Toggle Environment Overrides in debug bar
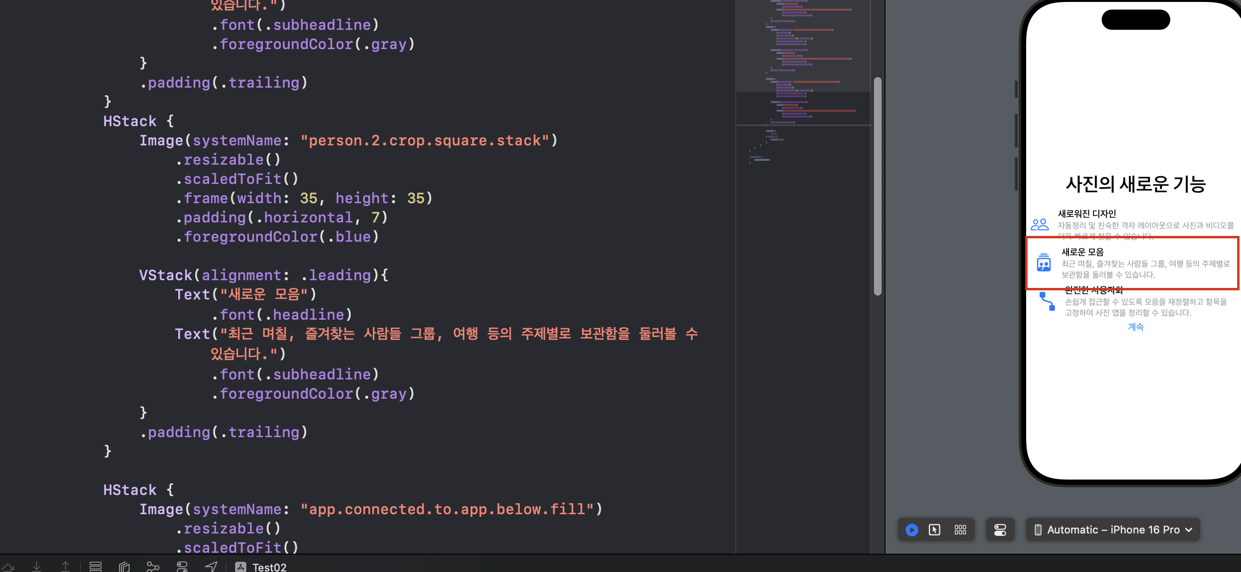The image size is (1241, 572). click(182, 567)
